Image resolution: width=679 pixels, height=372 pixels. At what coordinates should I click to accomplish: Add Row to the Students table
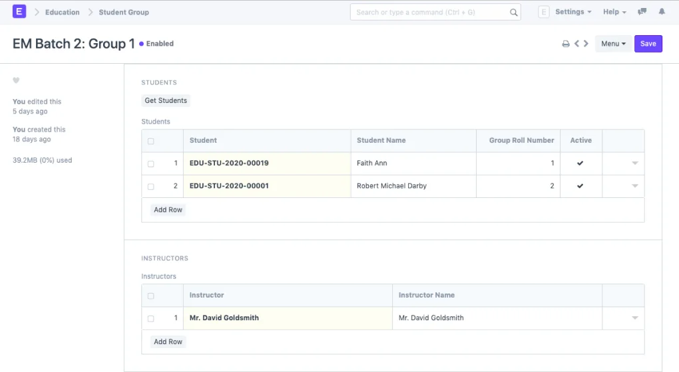[x=168, y=209]
